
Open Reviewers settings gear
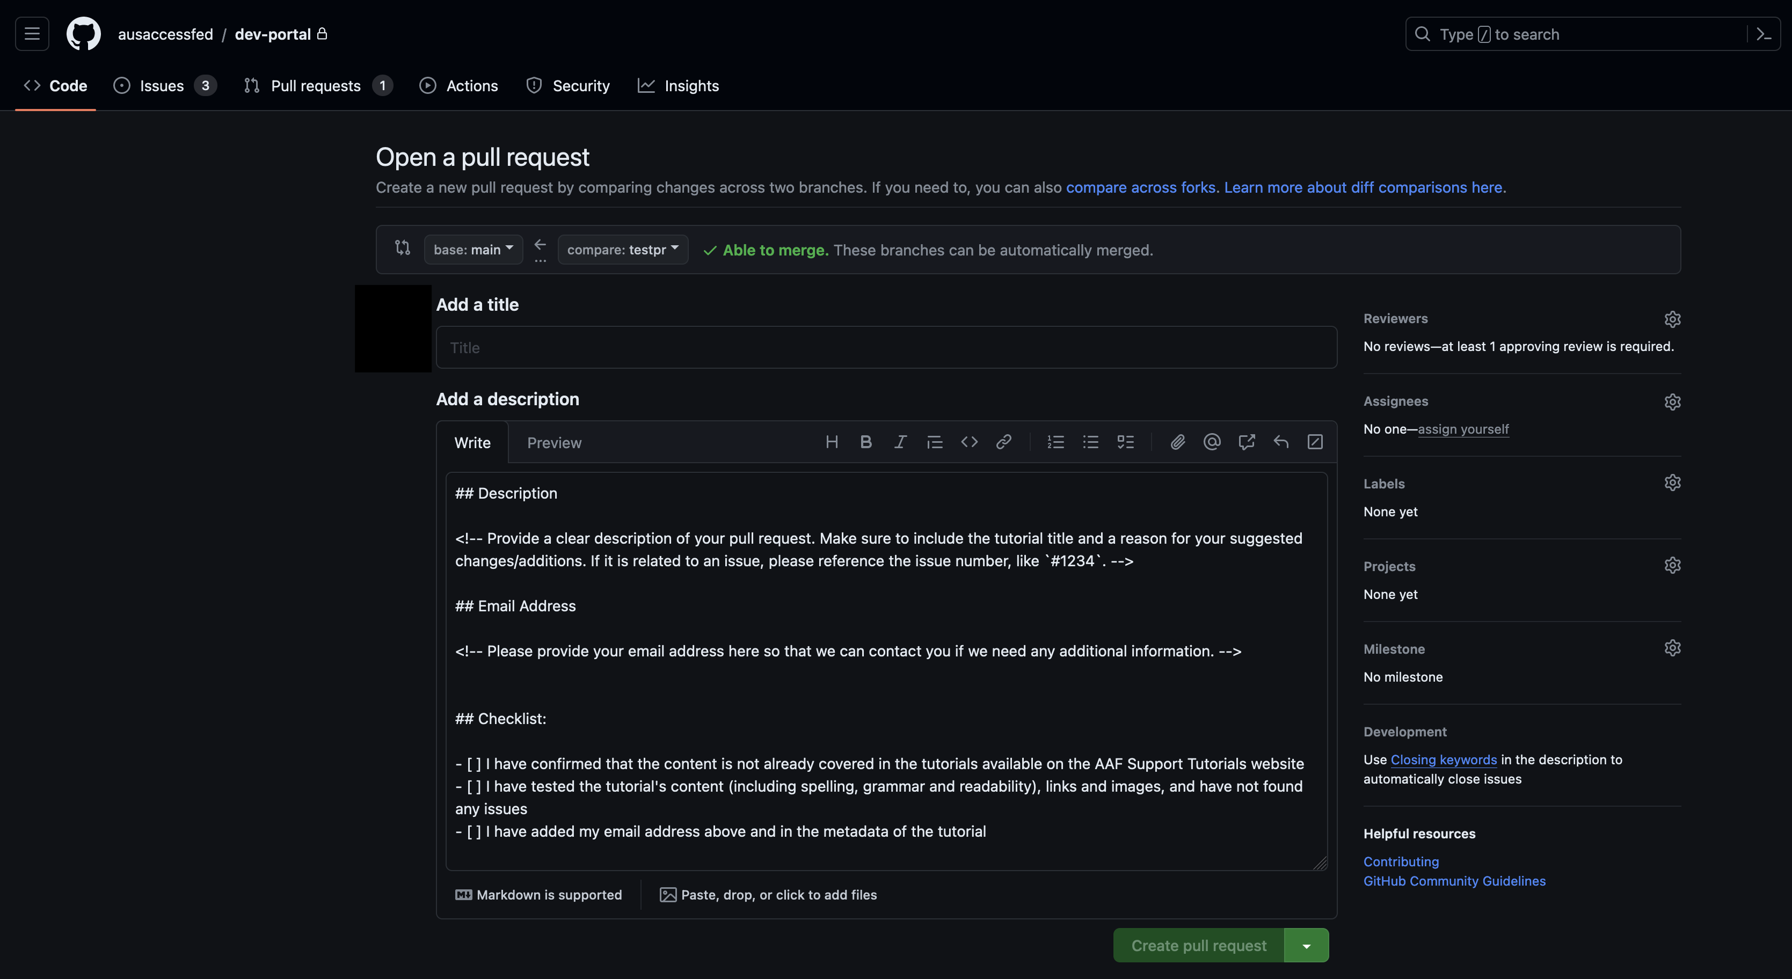point(1672,319)
